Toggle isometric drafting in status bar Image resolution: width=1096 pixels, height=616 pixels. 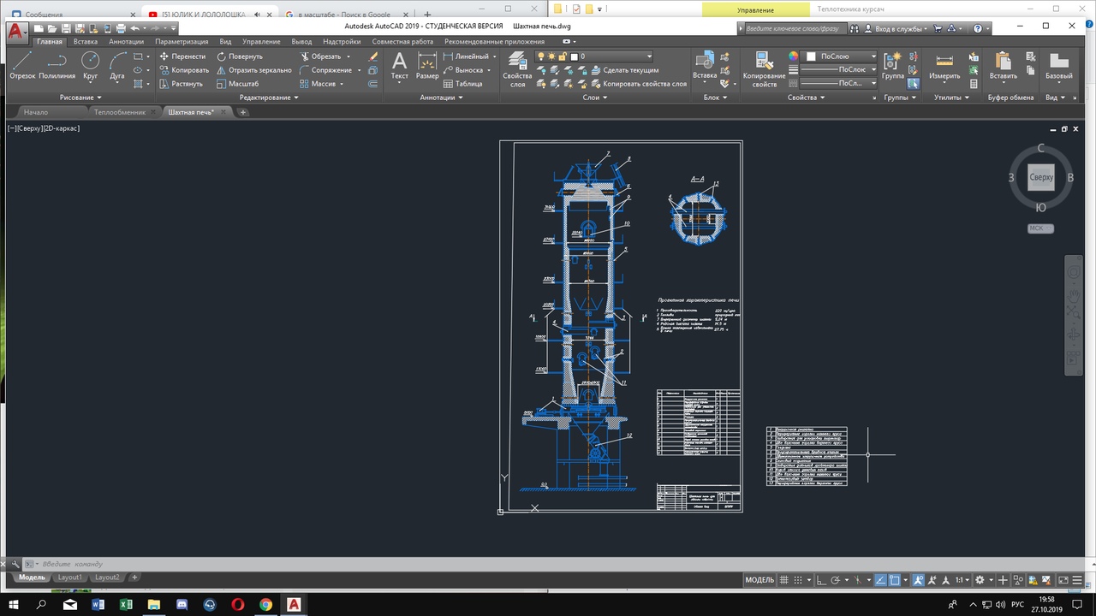tap(857, 580)
